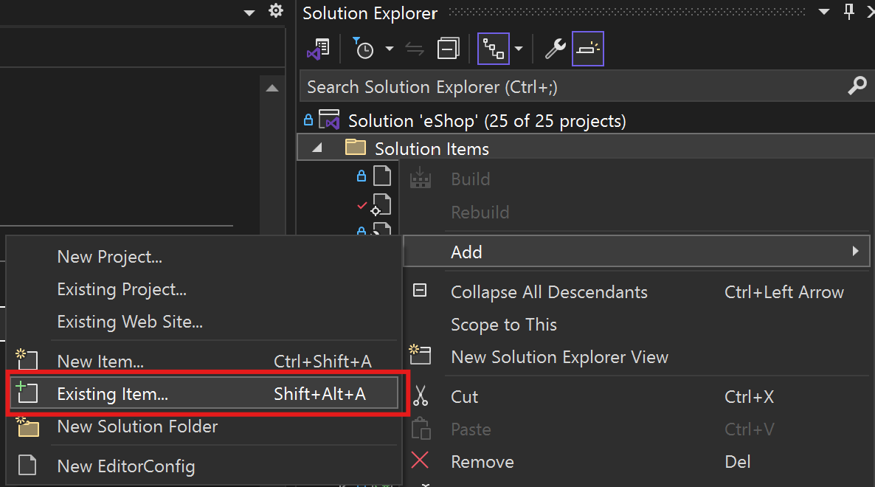875x487 pixels.
Task: Click the Cut scissors icon
Action: 421,396
